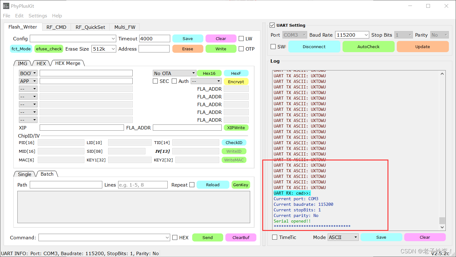
Task: Switch to the IMG sub-tab
Action: coord(22,63)
